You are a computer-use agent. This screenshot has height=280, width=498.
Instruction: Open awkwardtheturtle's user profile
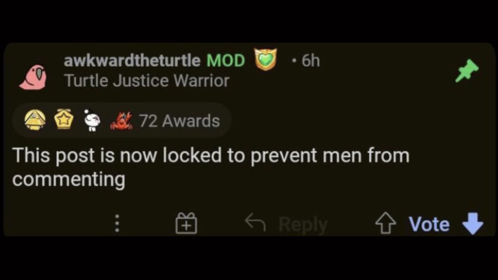(x=132, y=61)
